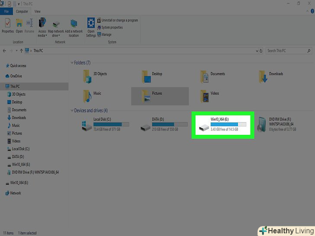Select Documents in navigation pane

[x=17, y=110]
